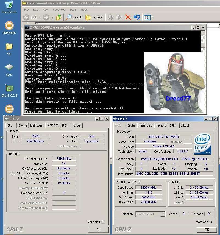Open the orange desktop icon below GPU-Z
220x235 pixels.
9,109
